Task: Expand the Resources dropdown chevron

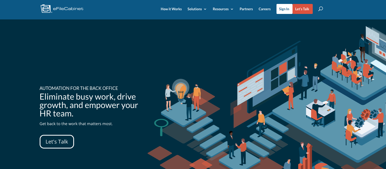Action: pyautogui.click(x=232, y=9)
